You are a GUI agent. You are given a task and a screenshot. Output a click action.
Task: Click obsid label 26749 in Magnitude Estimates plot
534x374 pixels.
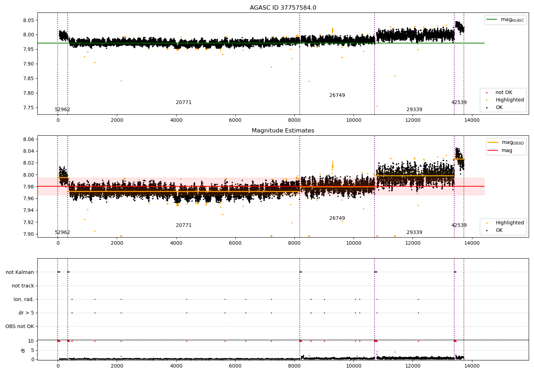click(x=337, y=218)
